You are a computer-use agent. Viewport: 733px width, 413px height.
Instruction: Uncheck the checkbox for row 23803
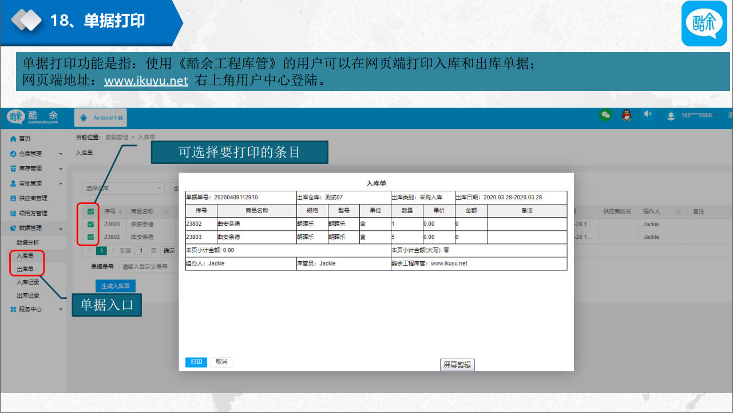click(x=90, y=224)
